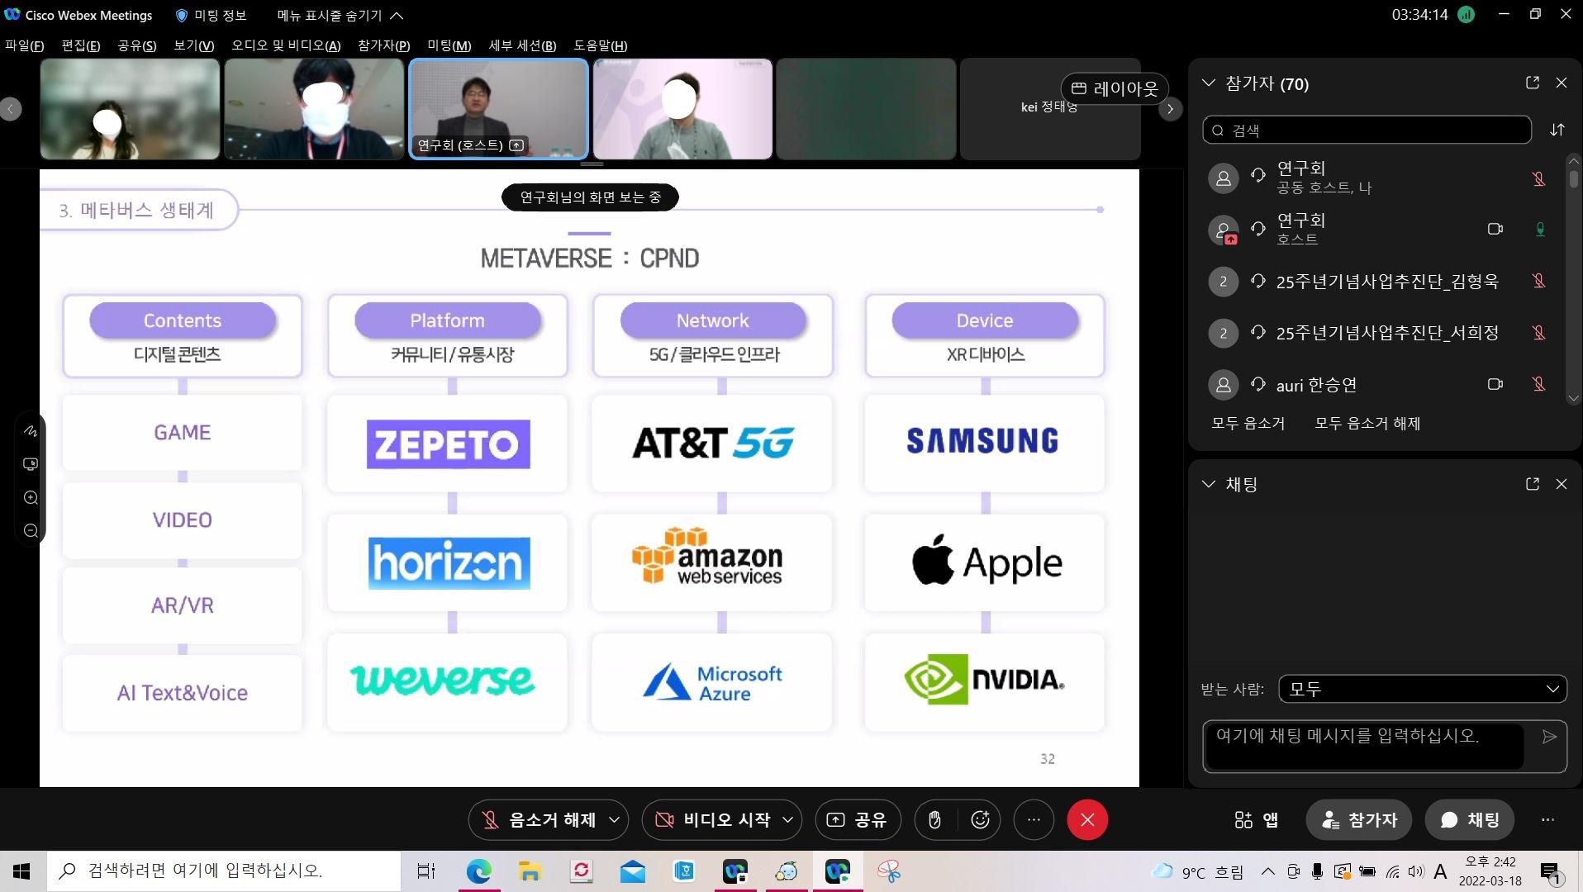This screenshot has height=892, width=1583.
Task: Open more panel options ellipsis at bottom right
Action: point(1547,819)
